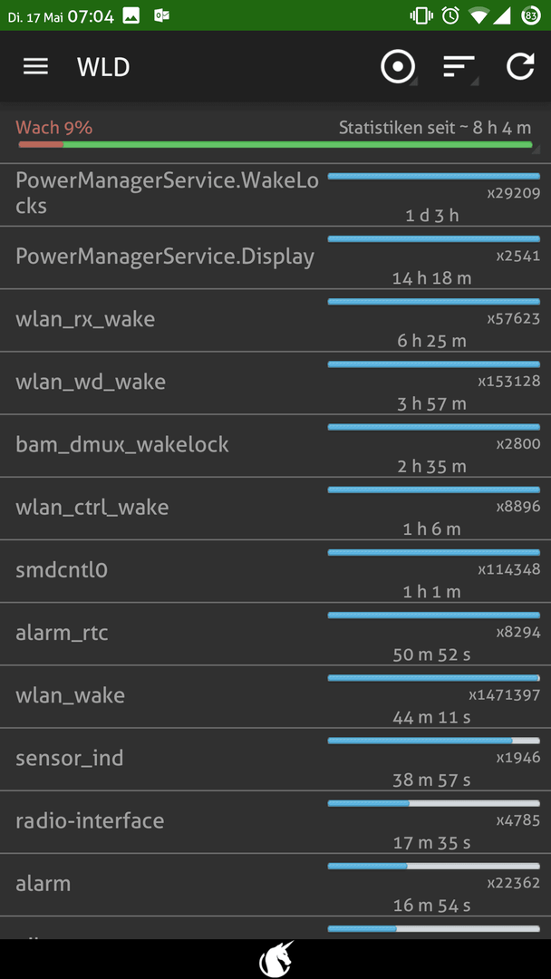Tap the 'WLD' app title

(103, 67)
